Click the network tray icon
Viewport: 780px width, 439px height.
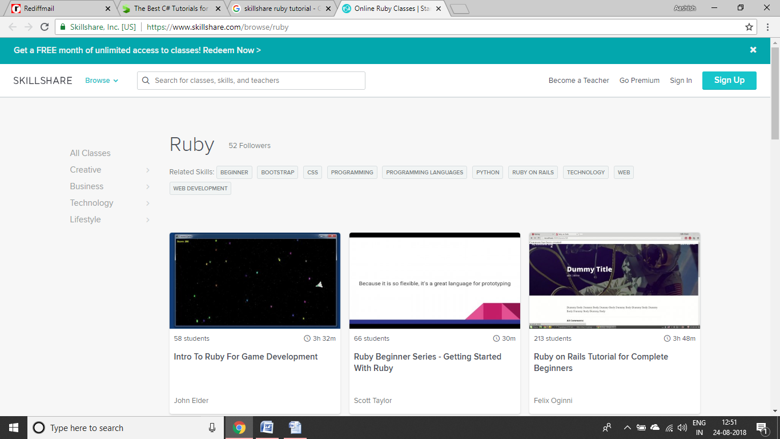point(669,428)
